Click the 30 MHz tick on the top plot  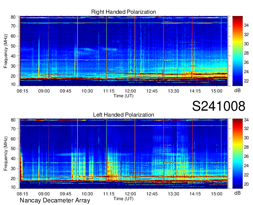(x=13, y=66)
